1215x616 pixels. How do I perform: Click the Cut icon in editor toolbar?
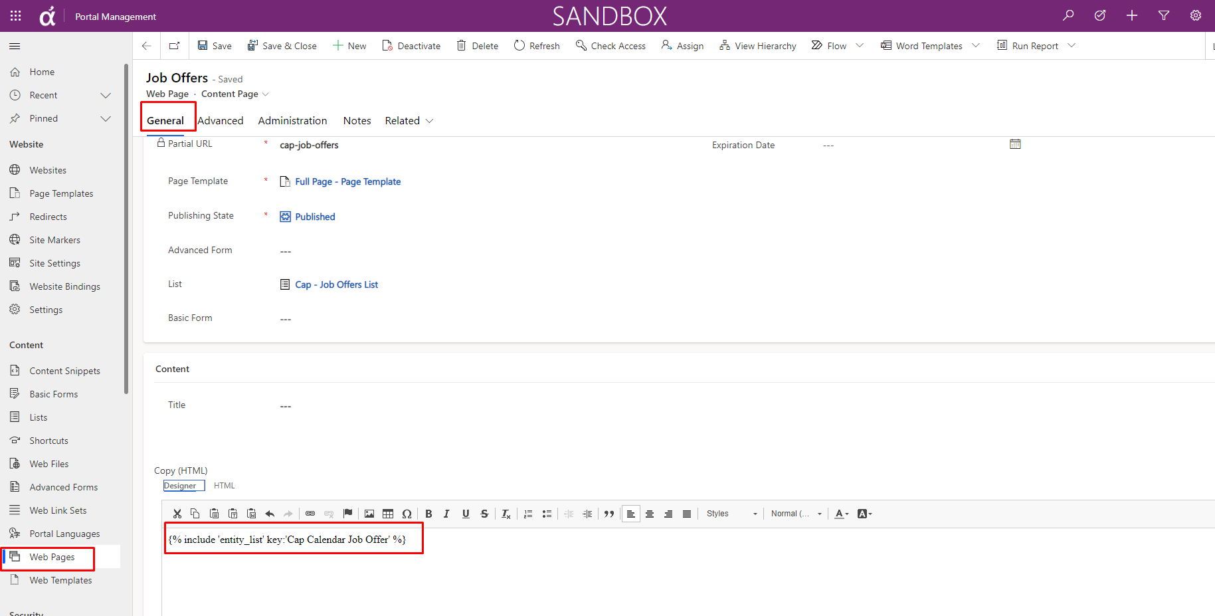[177, 514]
